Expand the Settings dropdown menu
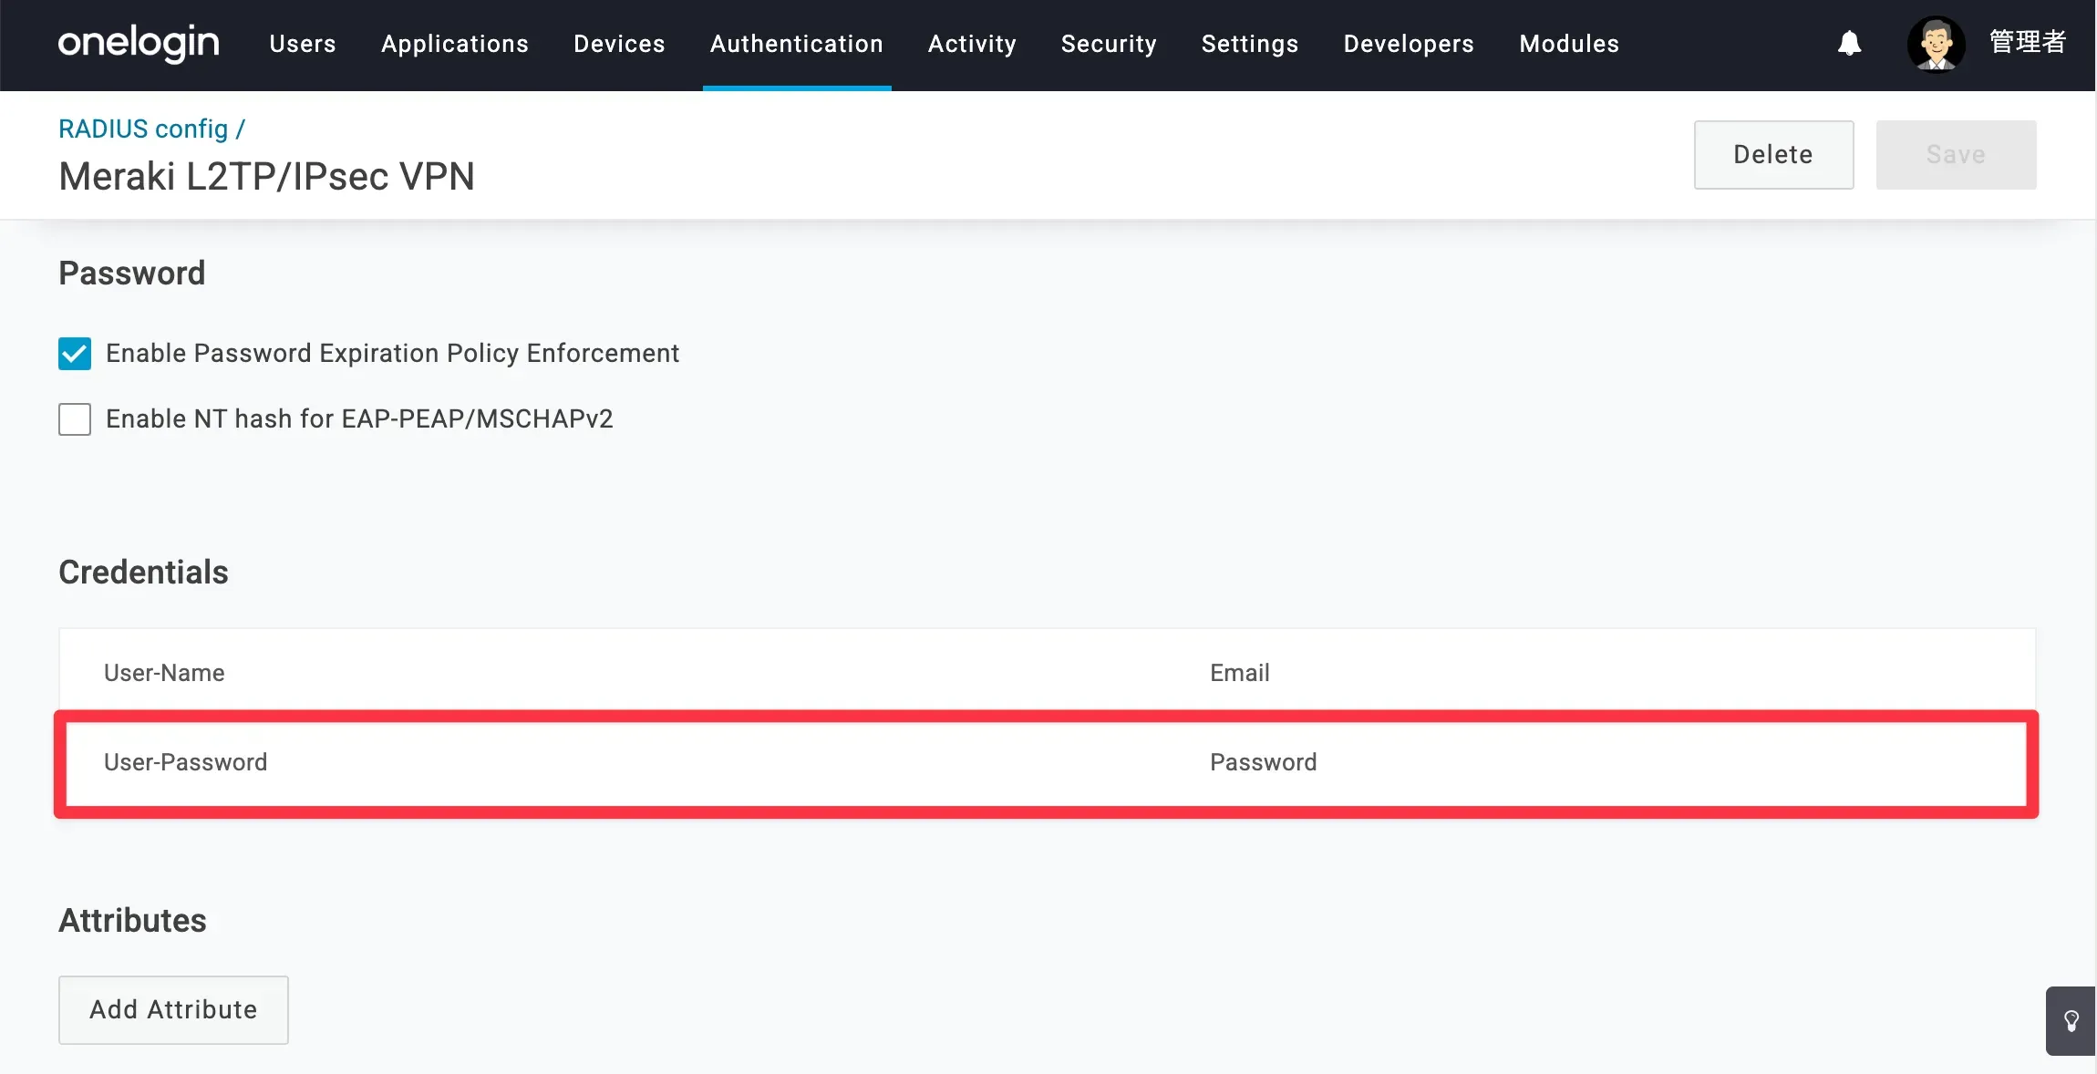This screenshot has width=2097, height=1074. pos(1249,44)
